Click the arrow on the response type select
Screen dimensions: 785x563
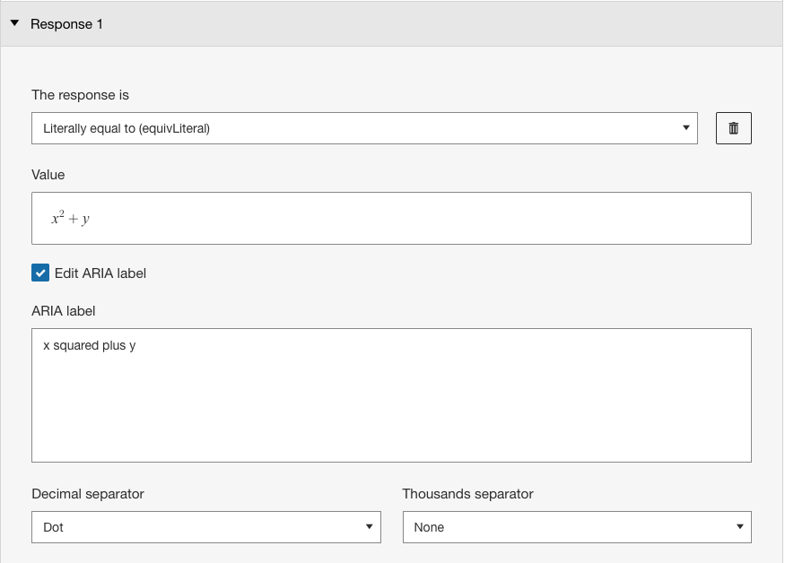(686, 128)
